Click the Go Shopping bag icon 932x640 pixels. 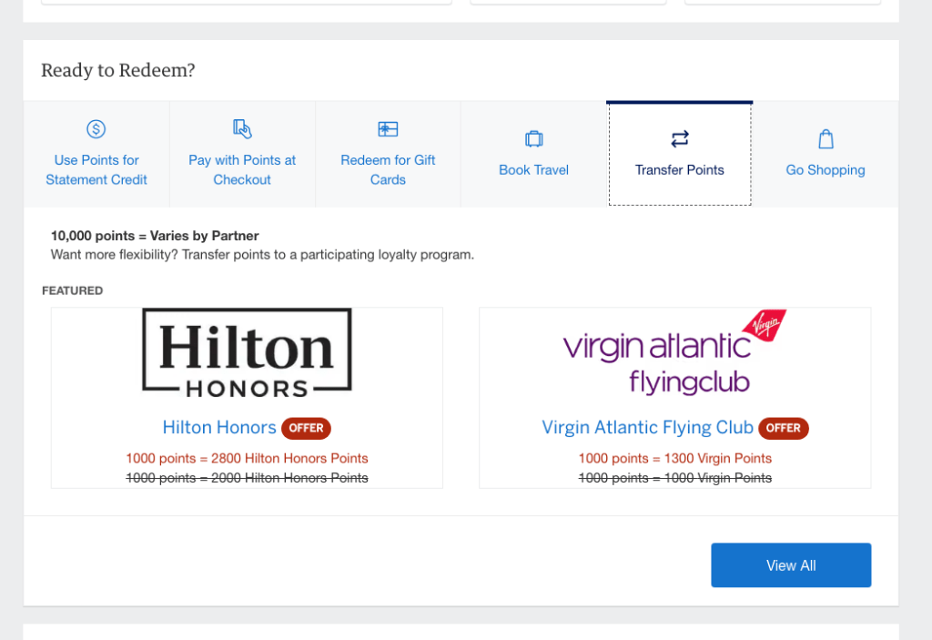(x=826, y=139)
